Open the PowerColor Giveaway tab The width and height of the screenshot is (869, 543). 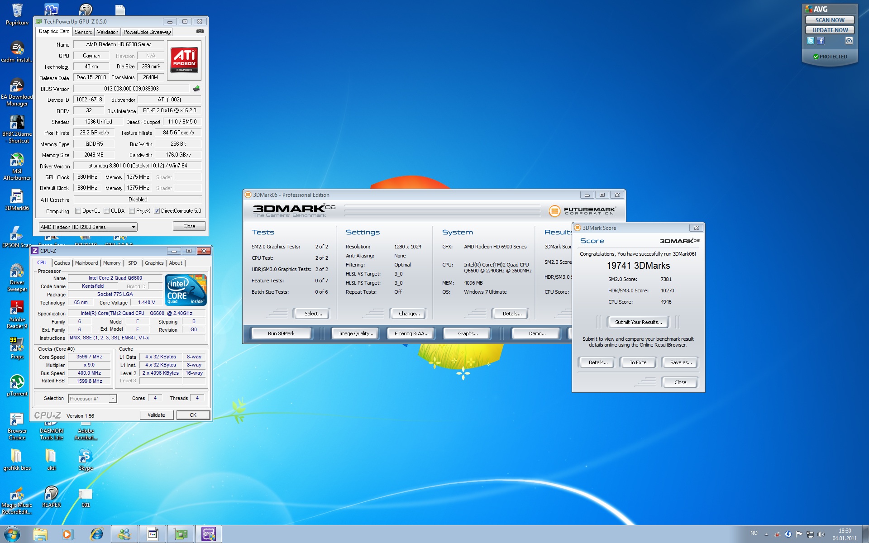point(147,32)
